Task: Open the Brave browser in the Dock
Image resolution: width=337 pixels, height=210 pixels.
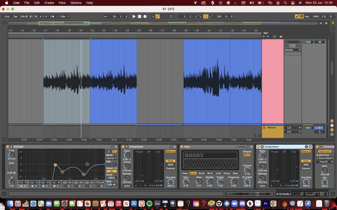Action: pos(142,203)
